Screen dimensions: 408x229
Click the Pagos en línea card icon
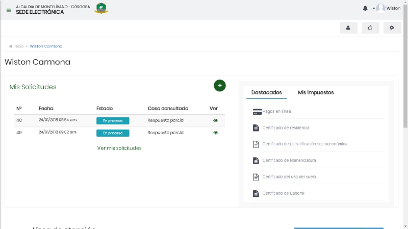click(258, 111)
